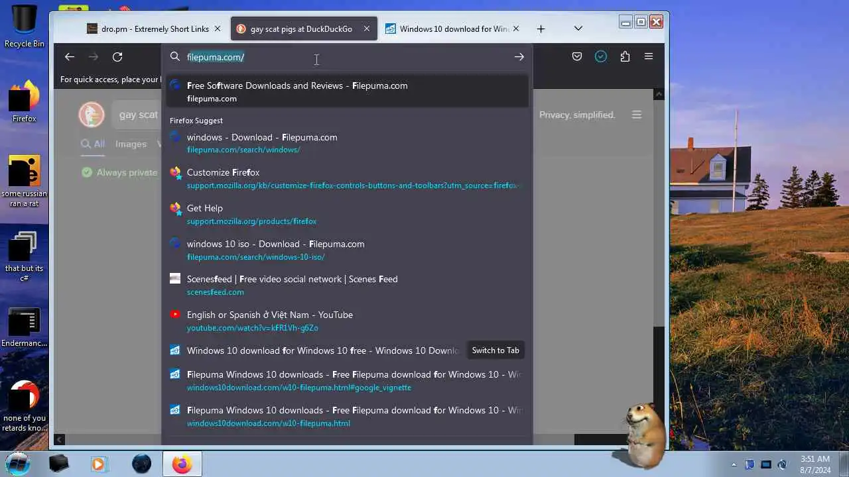The width and height of the screenshot is (849, 477).
Task: Open the Firefox application hamburger menu
Action: coord(649,57)
